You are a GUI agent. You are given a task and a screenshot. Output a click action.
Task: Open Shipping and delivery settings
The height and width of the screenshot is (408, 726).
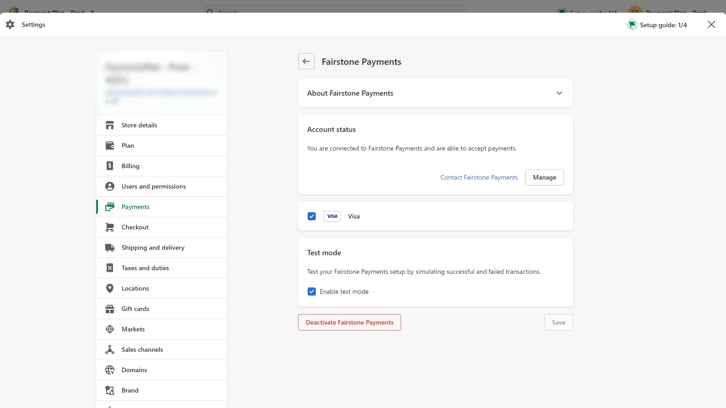162,248
